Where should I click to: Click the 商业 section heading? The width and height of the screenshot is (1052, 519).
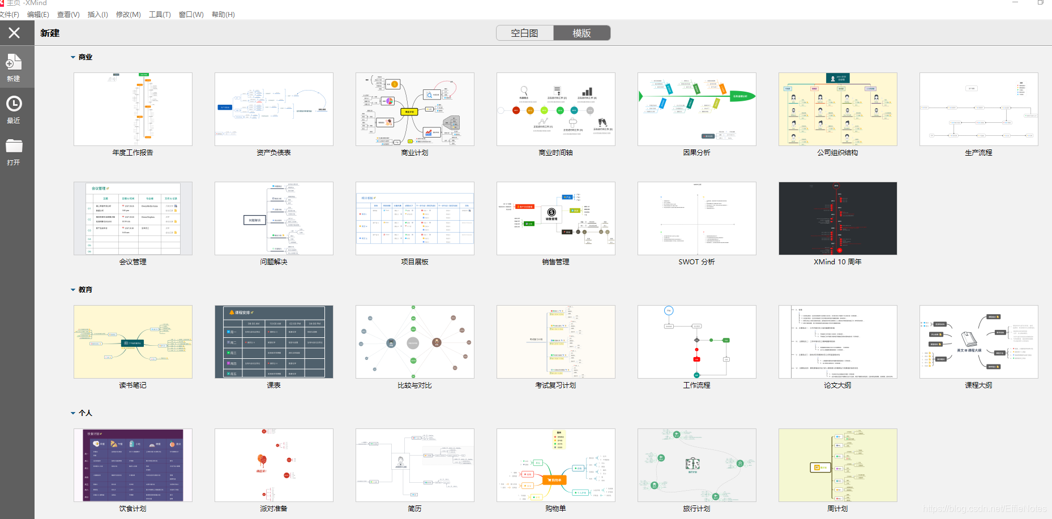85,57
